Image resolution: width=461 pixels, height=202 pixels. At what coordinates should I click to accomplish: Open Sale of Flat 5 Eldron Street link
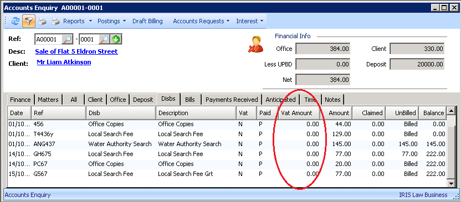pos(76,51)
